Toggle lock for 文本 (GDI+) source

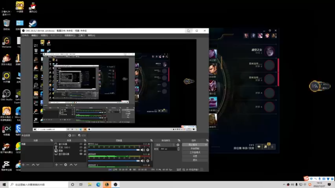coord(85,147)
